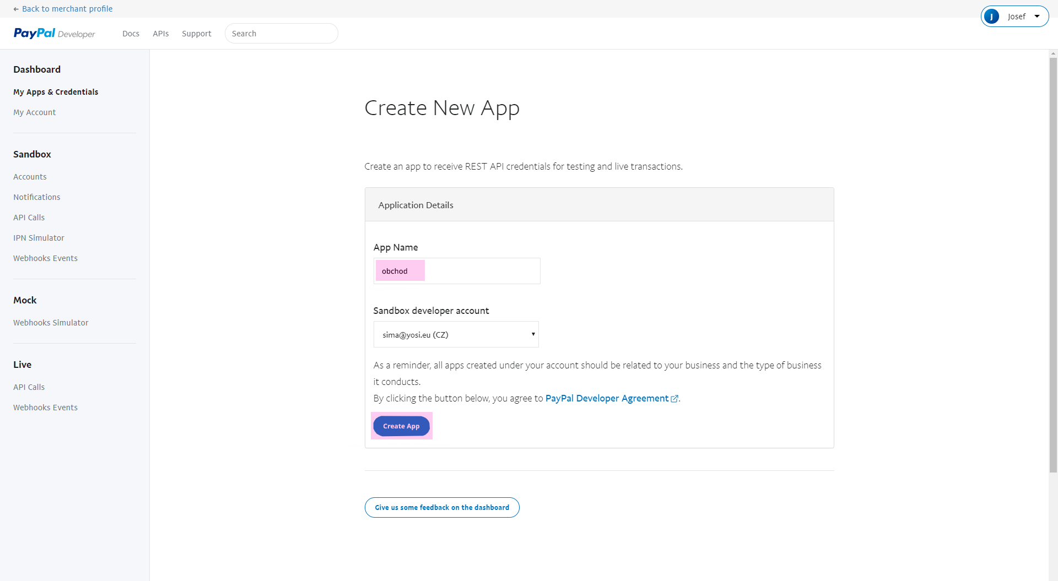
Task: Open My Apps & Credentials
Action: [56, 92]
